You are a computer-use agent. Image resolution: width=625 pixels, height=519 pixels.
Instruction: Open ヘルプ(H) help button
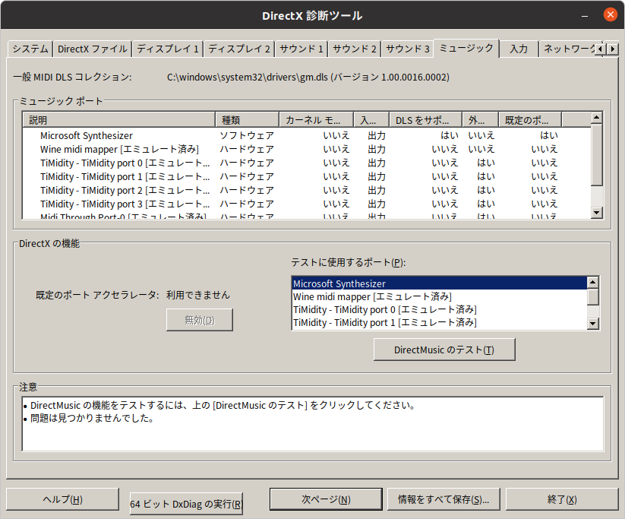pos(62,499)
